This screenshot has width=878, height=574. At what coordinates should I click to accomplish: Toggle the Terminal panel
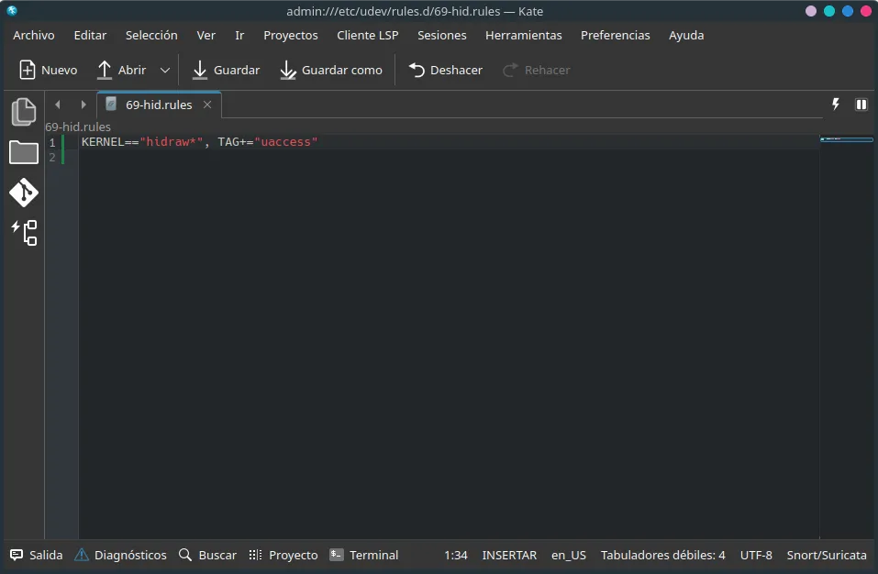(364, 555)
